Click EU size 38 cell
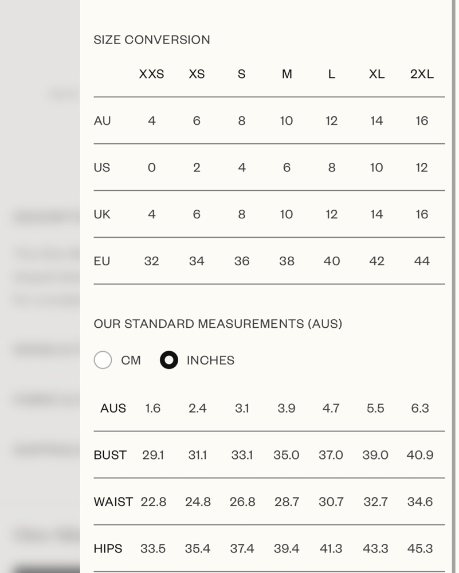The image size is (459, 573). point(287,261)
